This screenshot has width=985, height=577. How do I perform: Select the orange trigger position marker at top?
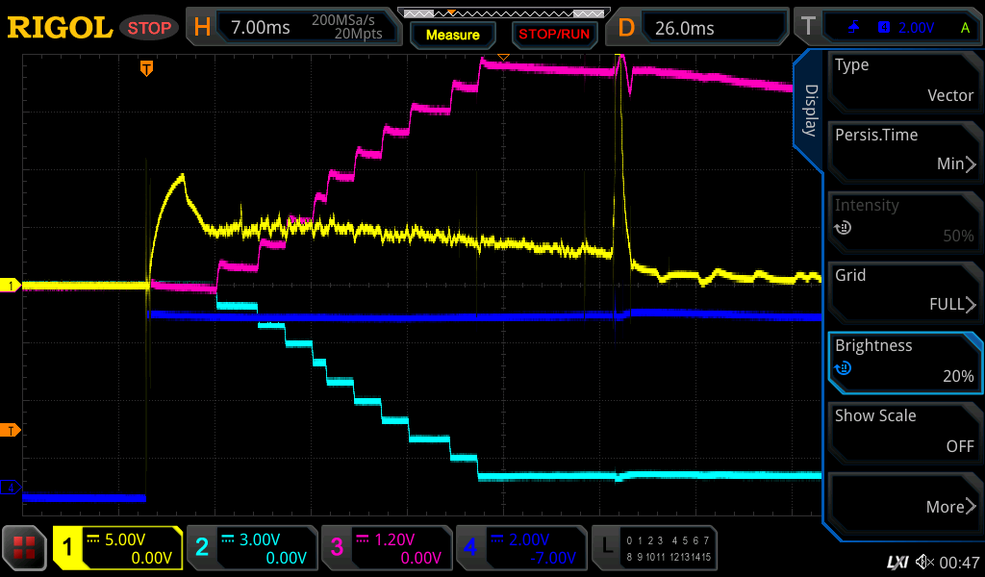146,67
